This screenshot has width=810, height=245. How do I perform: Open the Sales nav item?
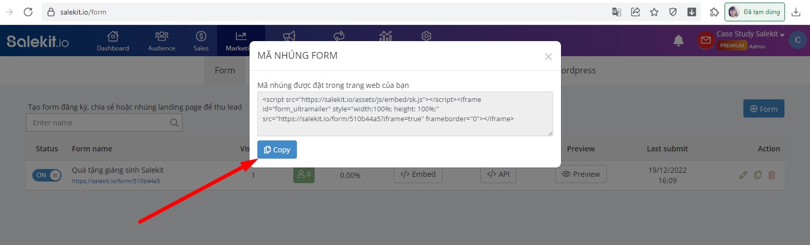click(x=201, y=41)
